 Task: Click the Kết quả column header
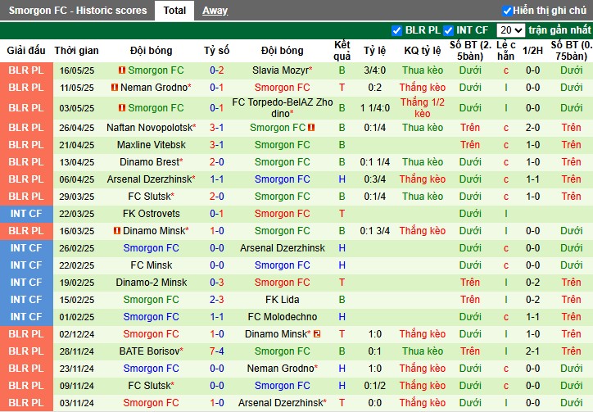342,50
